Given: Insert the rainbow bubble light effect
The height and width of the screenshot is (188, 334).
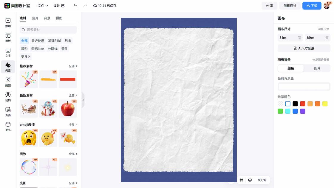Looking at the screenshot, I should (x=29, y=167).
